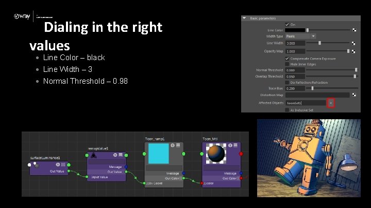This screenshot has height=208, width=371.
Task: Toggle the On checkbox
Action: coord(287,25)
